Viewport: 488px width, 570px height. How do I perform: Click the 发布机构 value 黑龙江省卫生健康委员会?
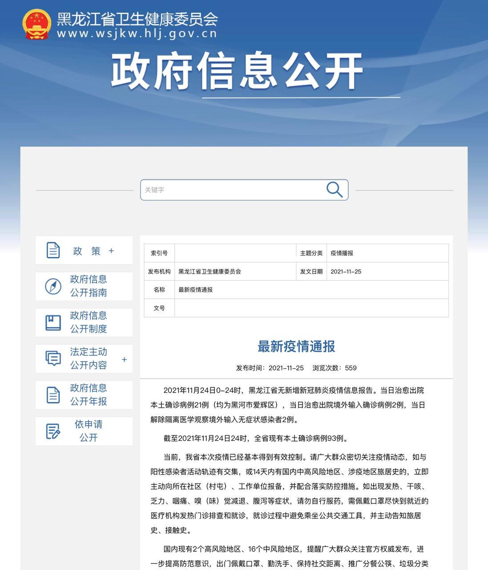coord(210,271)
